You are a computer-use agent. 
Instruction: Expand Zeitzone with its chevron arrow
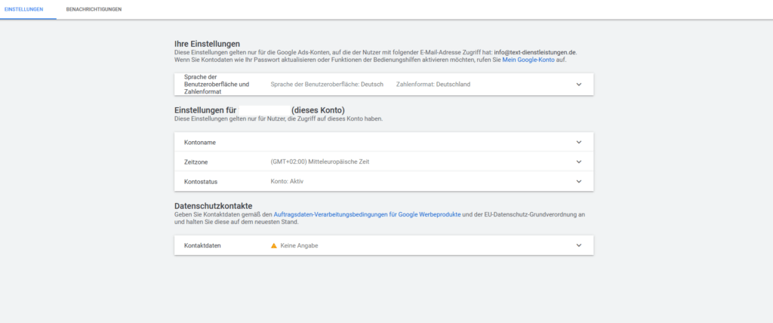[x=579, y=161]
